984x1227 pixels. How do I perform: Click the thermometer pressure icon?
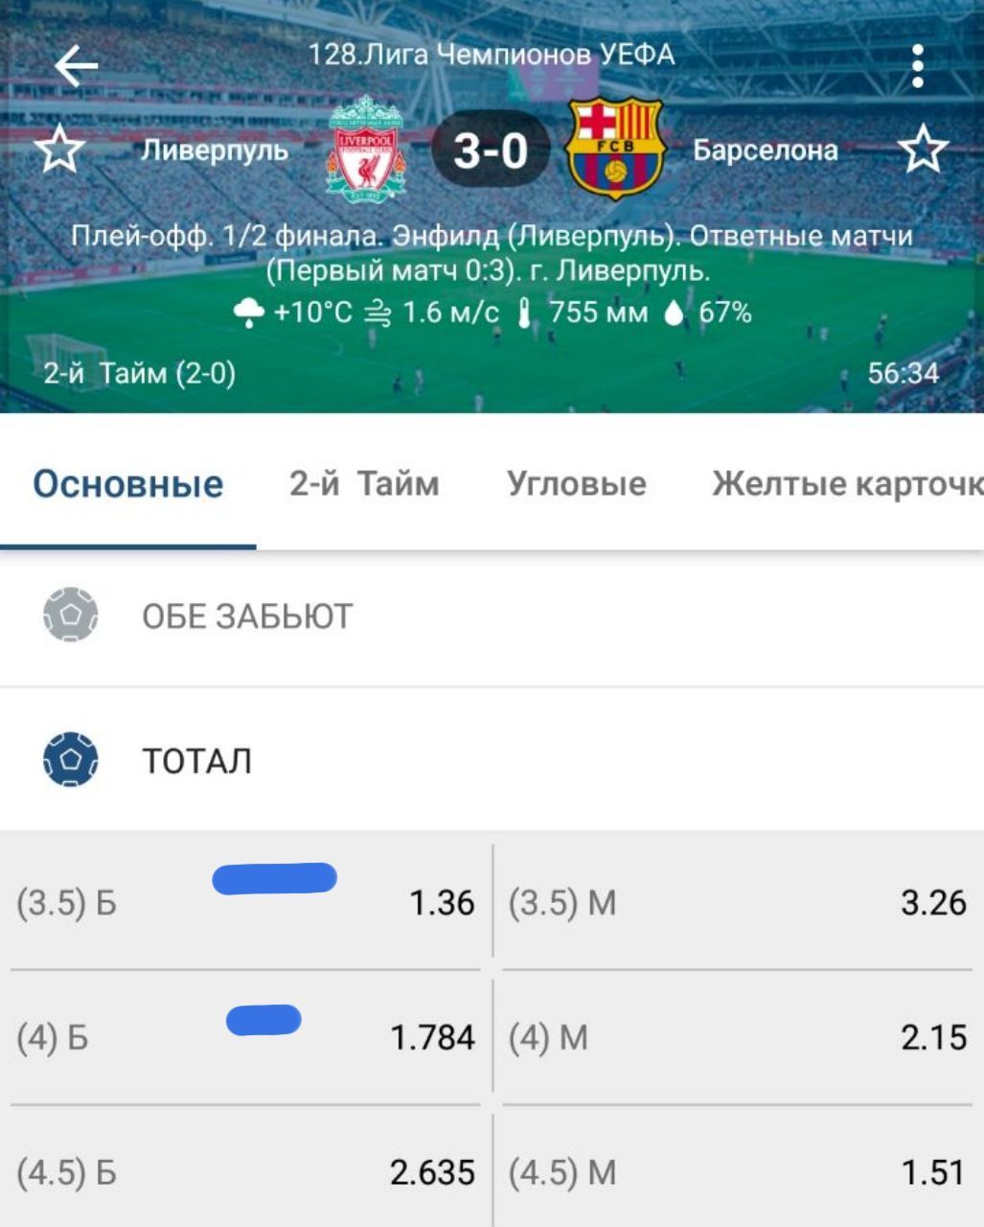pyautogui.click(x=524, y=313)
